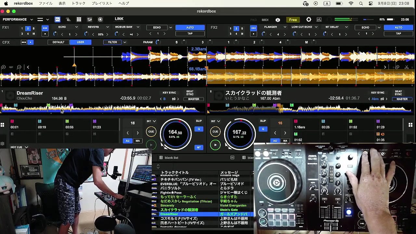Enable SLIP mode on deck 1
Screen dimensions: 416x234
click(x=199, y=121)
